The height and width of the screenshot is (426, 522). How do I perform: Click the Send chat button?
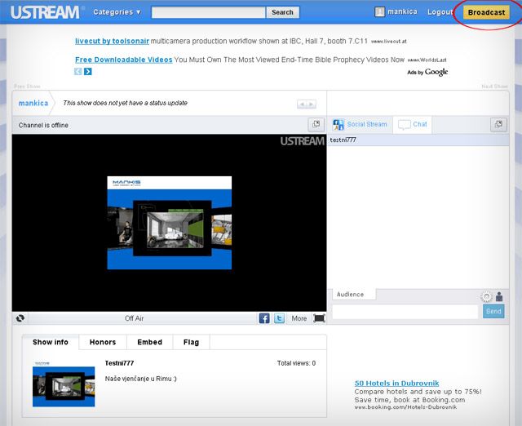coord(493,312)
